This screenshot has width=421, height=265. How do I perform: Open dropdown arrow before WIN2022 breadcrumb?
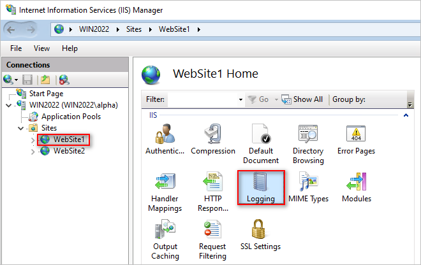click(71, 29)
